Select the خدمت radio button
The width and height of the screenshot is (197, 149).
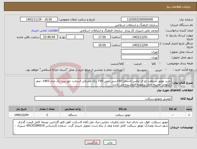145,63
